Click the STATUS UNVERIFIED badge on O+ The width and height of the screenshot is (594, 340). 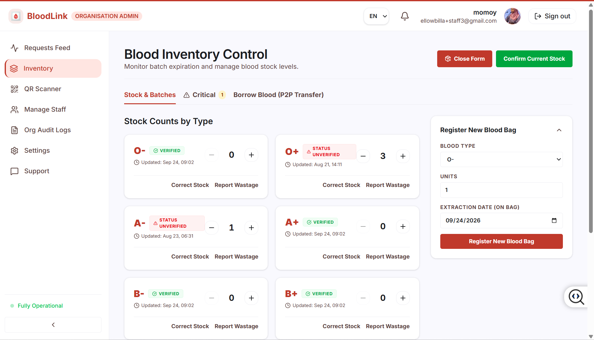330,151
